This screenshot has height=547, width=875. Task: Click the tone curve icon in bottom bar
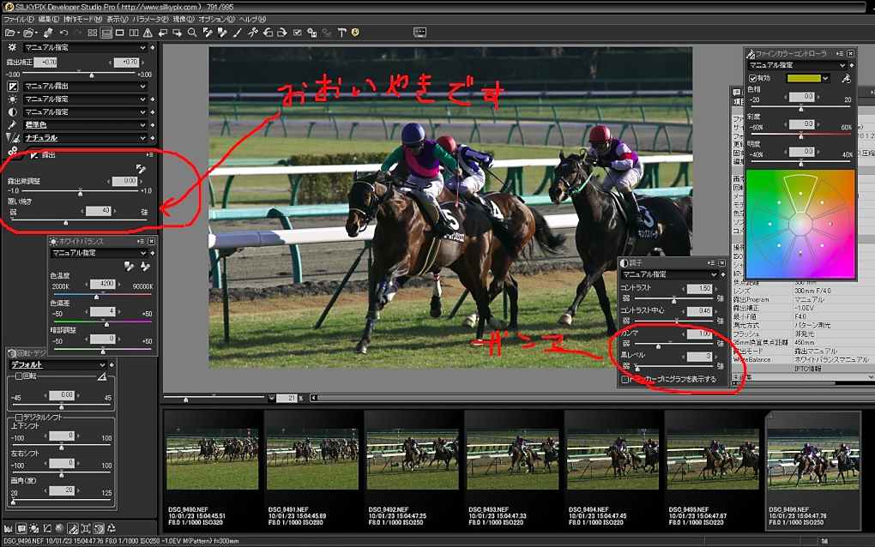point(47,528)
